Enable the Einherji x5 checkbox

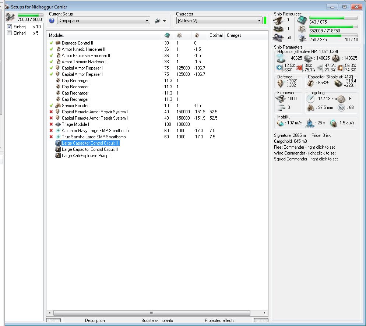pyautogui.click(x=10, y=33)
